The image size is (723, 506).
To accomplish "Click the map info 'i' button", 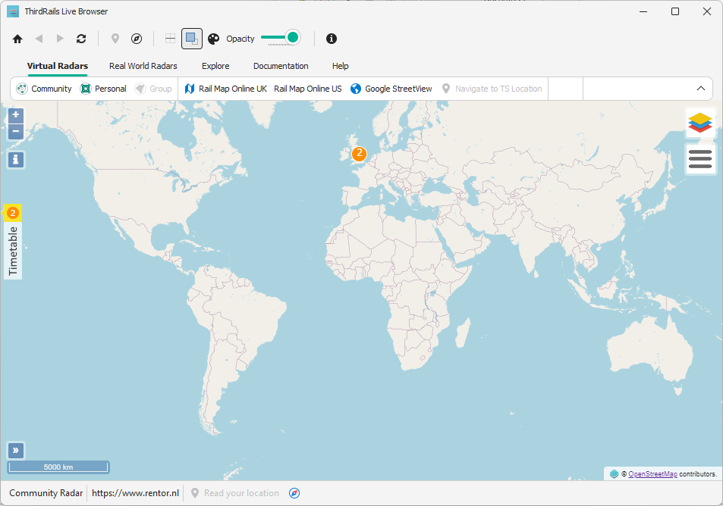I will click(16, 160).
